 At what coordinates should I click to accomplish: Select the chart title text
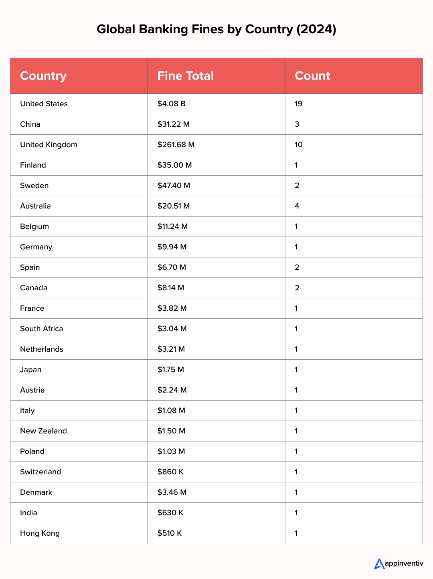point(216,29)
